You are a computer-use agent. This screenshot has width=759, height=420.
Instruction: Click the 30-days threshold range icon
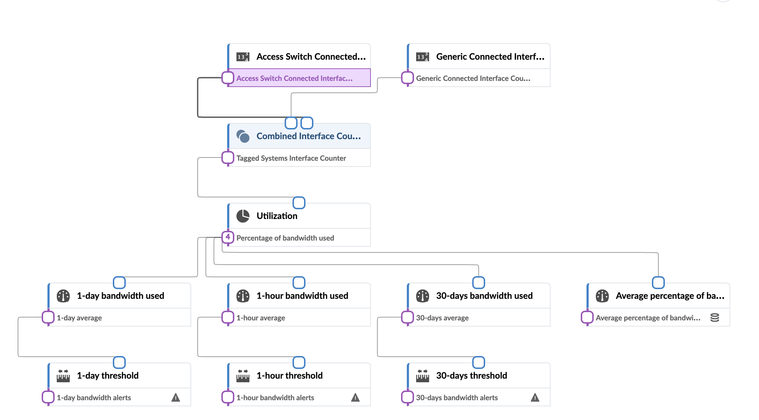(423, 376)
